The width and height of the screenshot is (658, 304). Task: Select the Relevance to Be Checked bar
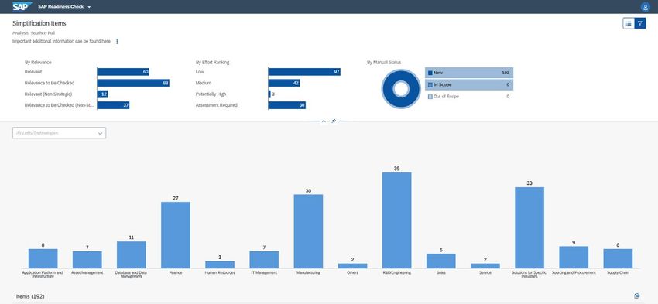pyautogui.click(x=133, y=83)
